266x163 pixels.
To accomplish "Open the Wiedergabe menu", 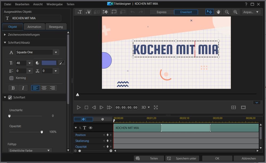I will pyautogui.click(x=55, y=4).
